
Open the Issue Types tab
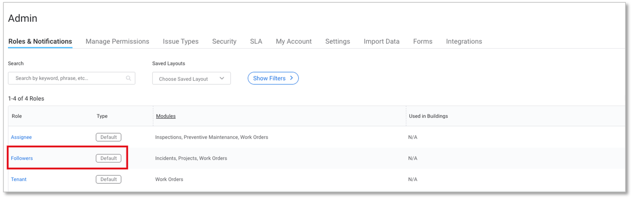[181, 41]
